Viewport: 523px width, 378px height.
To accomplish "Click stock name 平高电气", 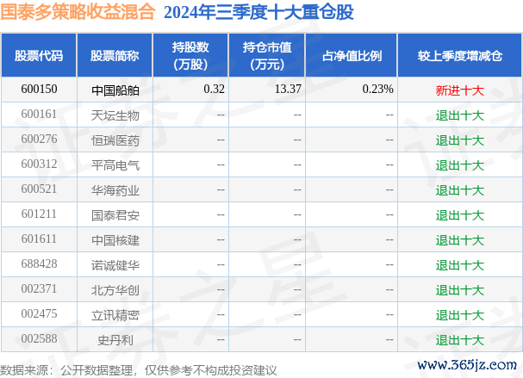I will pyautogui.click(x=115, y=165).
